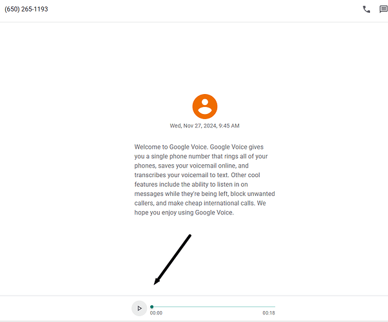Click the voicemail transcript paragraph

(x=205, y=180)
